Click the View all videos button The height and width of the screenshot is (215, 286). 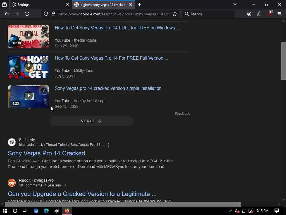(x=91, y=121)
